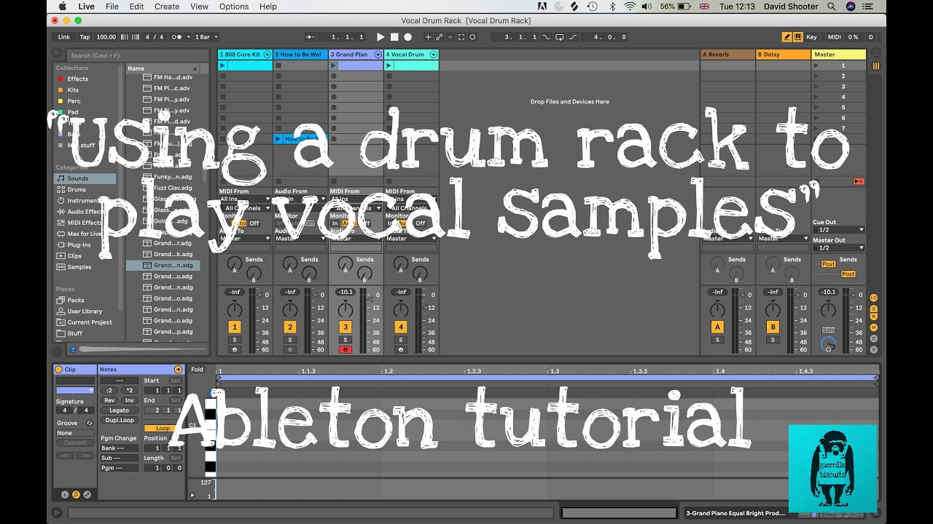The height and width of the screenshot is (524, 933).
Task: Click Dupl.Loop button in Notes box
Action: (x=119, y=420)
